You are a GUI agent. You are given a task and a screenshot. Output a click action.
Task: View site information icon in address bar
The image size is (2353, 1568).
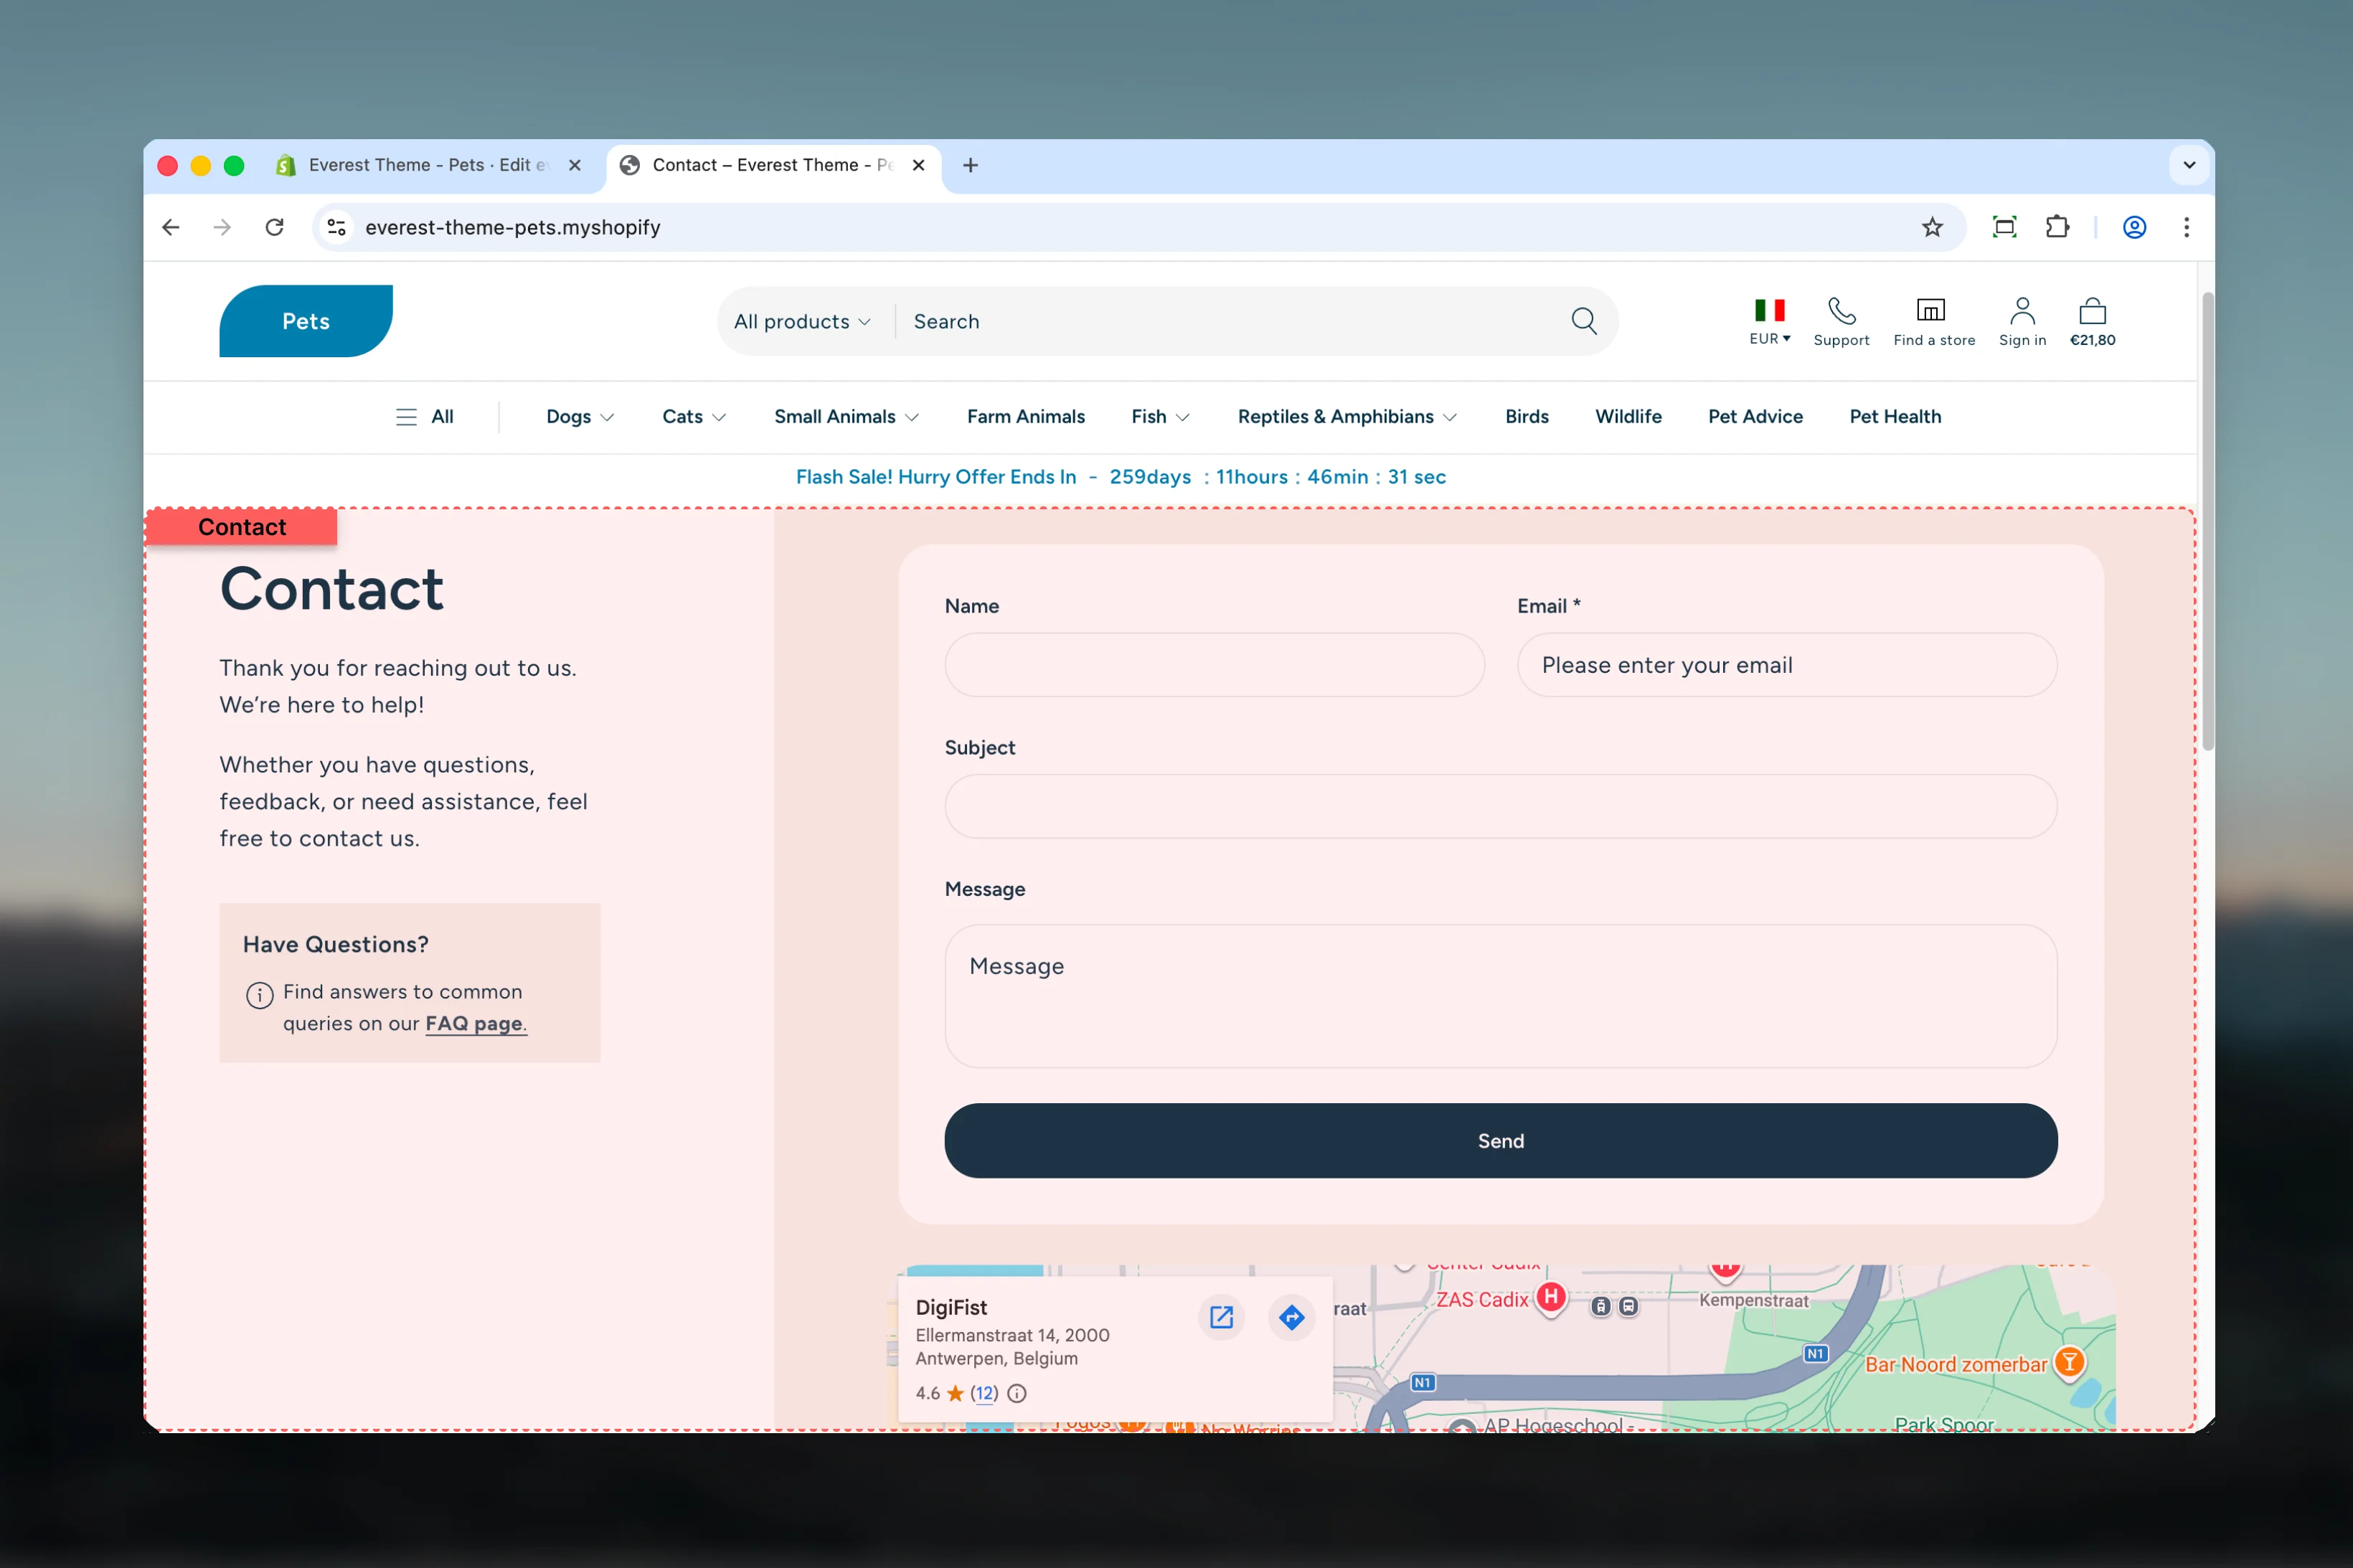click(337, 227)
